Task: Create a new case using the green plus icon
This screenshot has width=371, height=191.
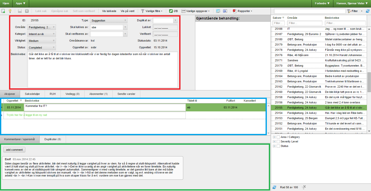Action: [x=3, y=11]
